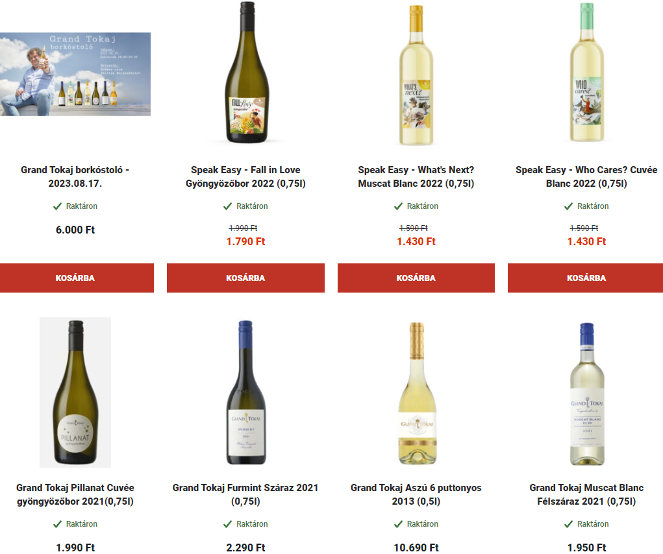The width and height of the screenshot is (663, 554).
Task: Click the Fall in Love bottle image
Action: (x=247, y=73)
